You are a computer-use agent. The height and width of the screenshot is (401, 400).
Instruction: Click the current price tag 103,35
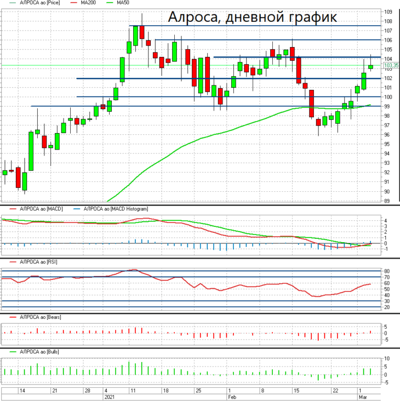(391, 66)
